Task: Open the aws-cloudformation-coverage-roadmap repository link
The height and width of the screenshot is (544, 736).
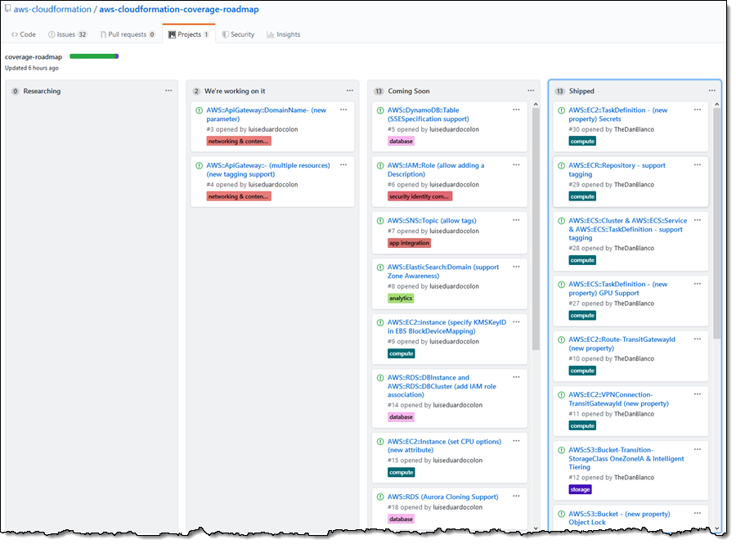Action: pyautogui.click(x=178, y=10)
